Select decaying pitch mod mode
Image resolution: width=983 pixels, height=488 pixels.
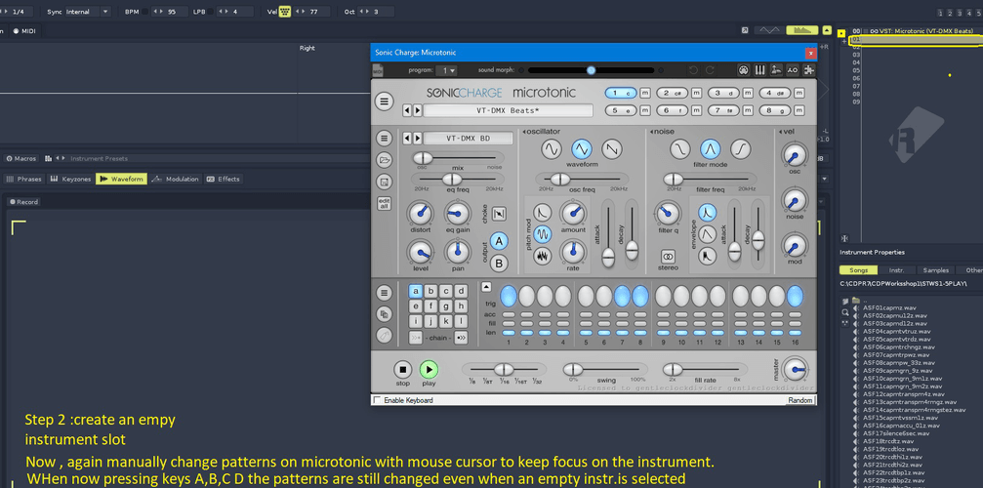click(x=543, y=214)
